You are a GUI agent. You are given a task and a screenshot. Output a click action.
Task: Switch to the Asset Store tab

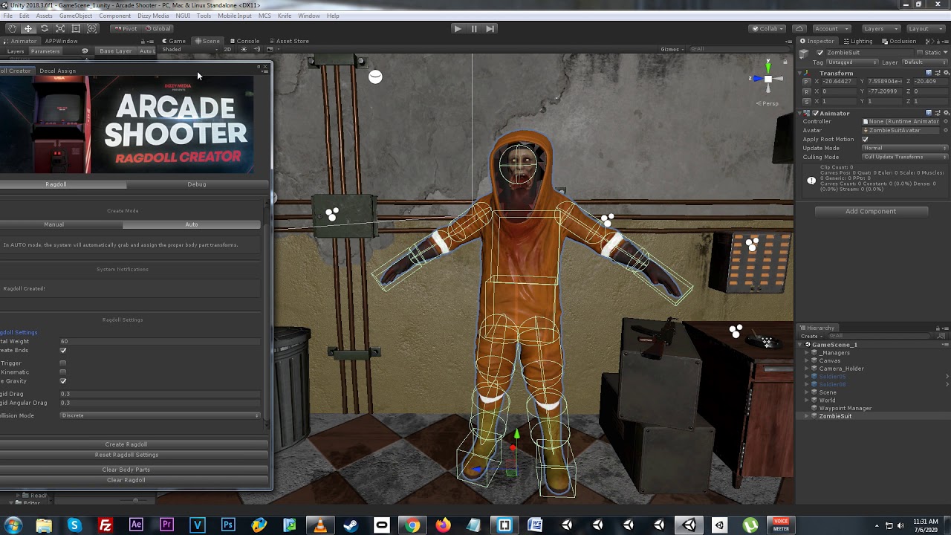(290, 41)
